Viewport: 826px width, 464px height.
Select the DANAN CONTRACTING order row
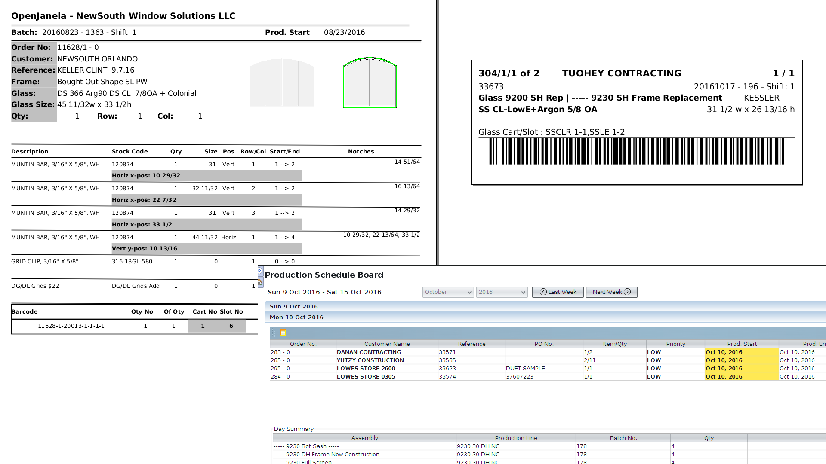[369, 352]
